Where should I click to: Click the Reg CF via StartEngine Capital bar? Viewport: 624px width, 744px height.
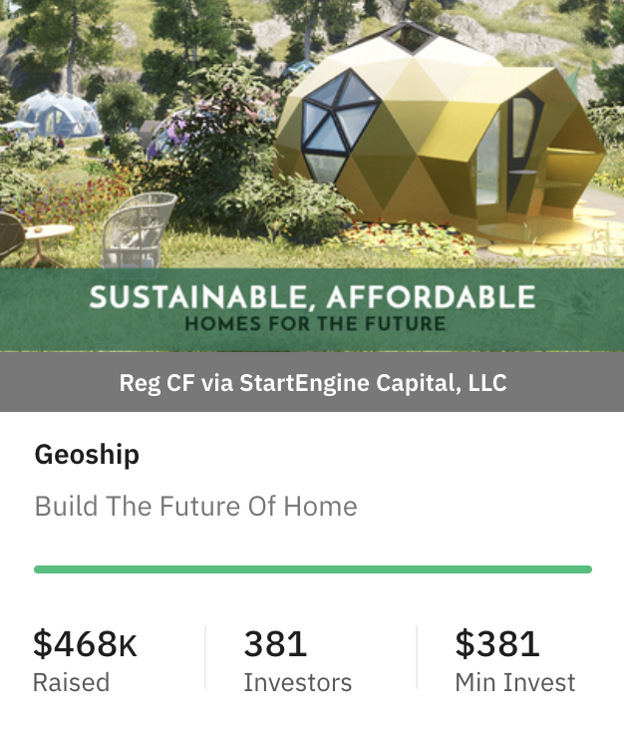[312, 382]
